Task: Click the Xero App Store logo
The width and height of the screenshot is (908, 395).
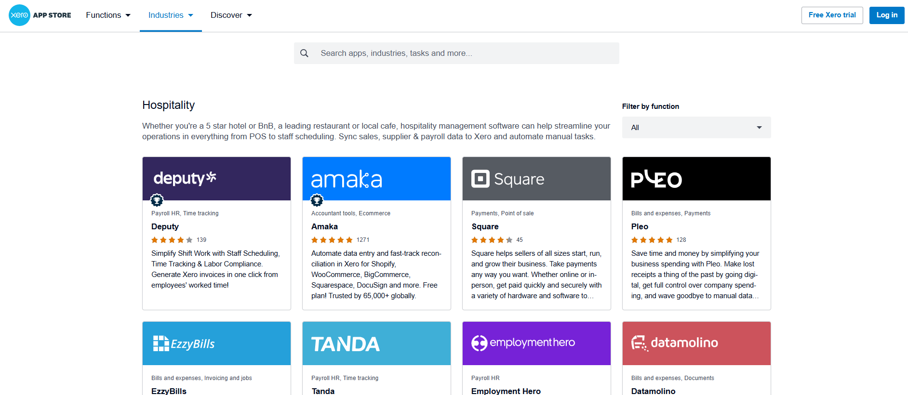Action: (x=40, y=15)
